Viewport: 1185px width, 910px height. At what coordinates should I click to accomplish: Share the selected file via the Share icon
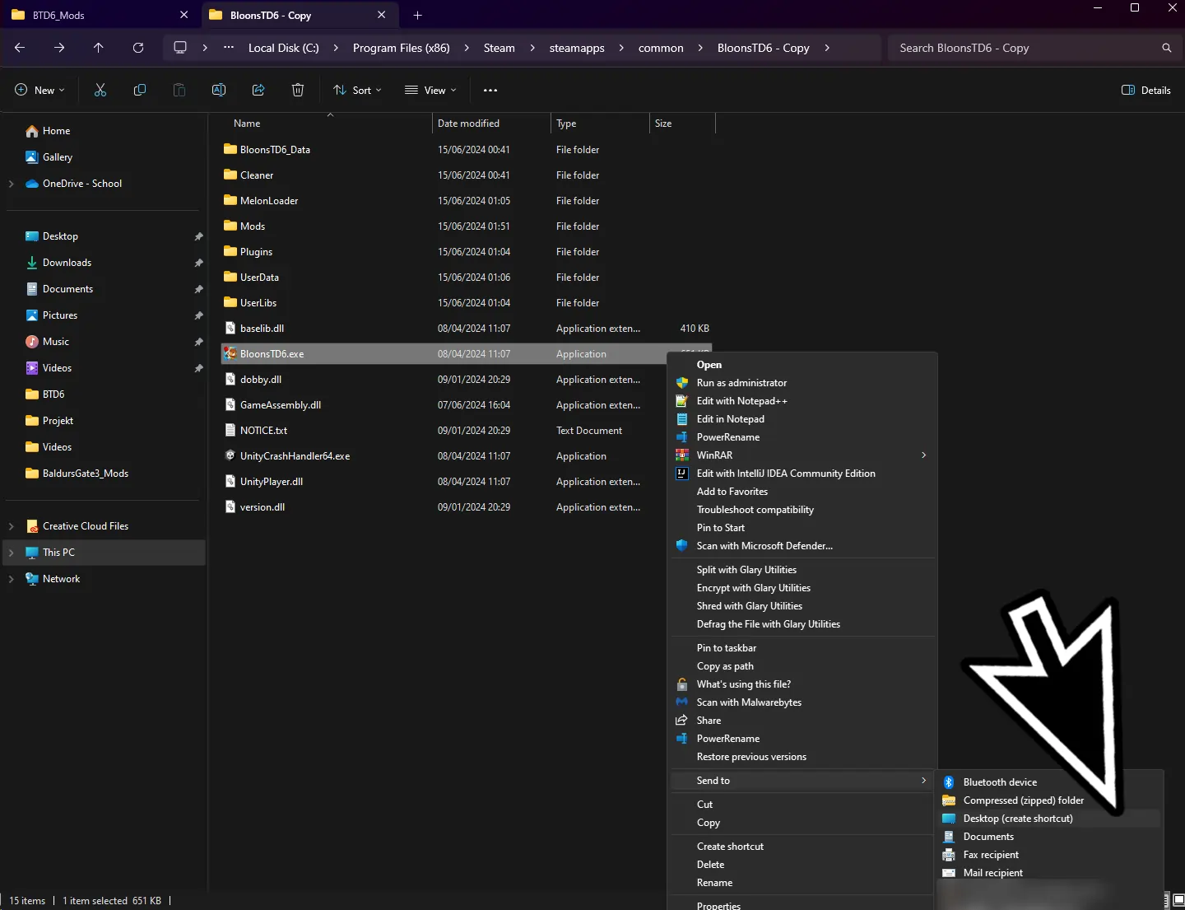tap(258, 90)
